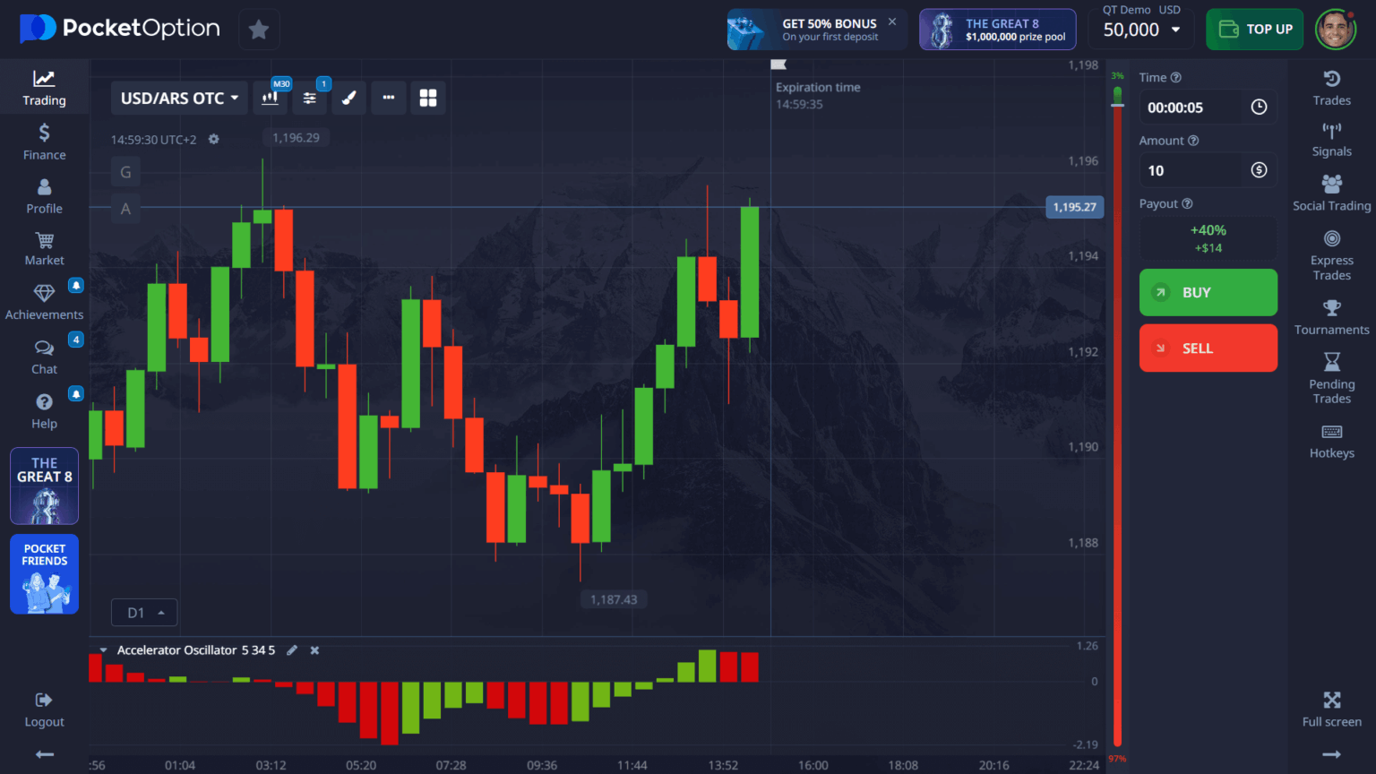Open the USD/ARS OTC asset dropdown
Viewport: 1376px width, 774px height.
(179, 98)
